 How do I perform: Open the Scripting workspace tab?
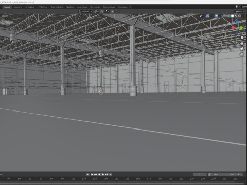122,7
